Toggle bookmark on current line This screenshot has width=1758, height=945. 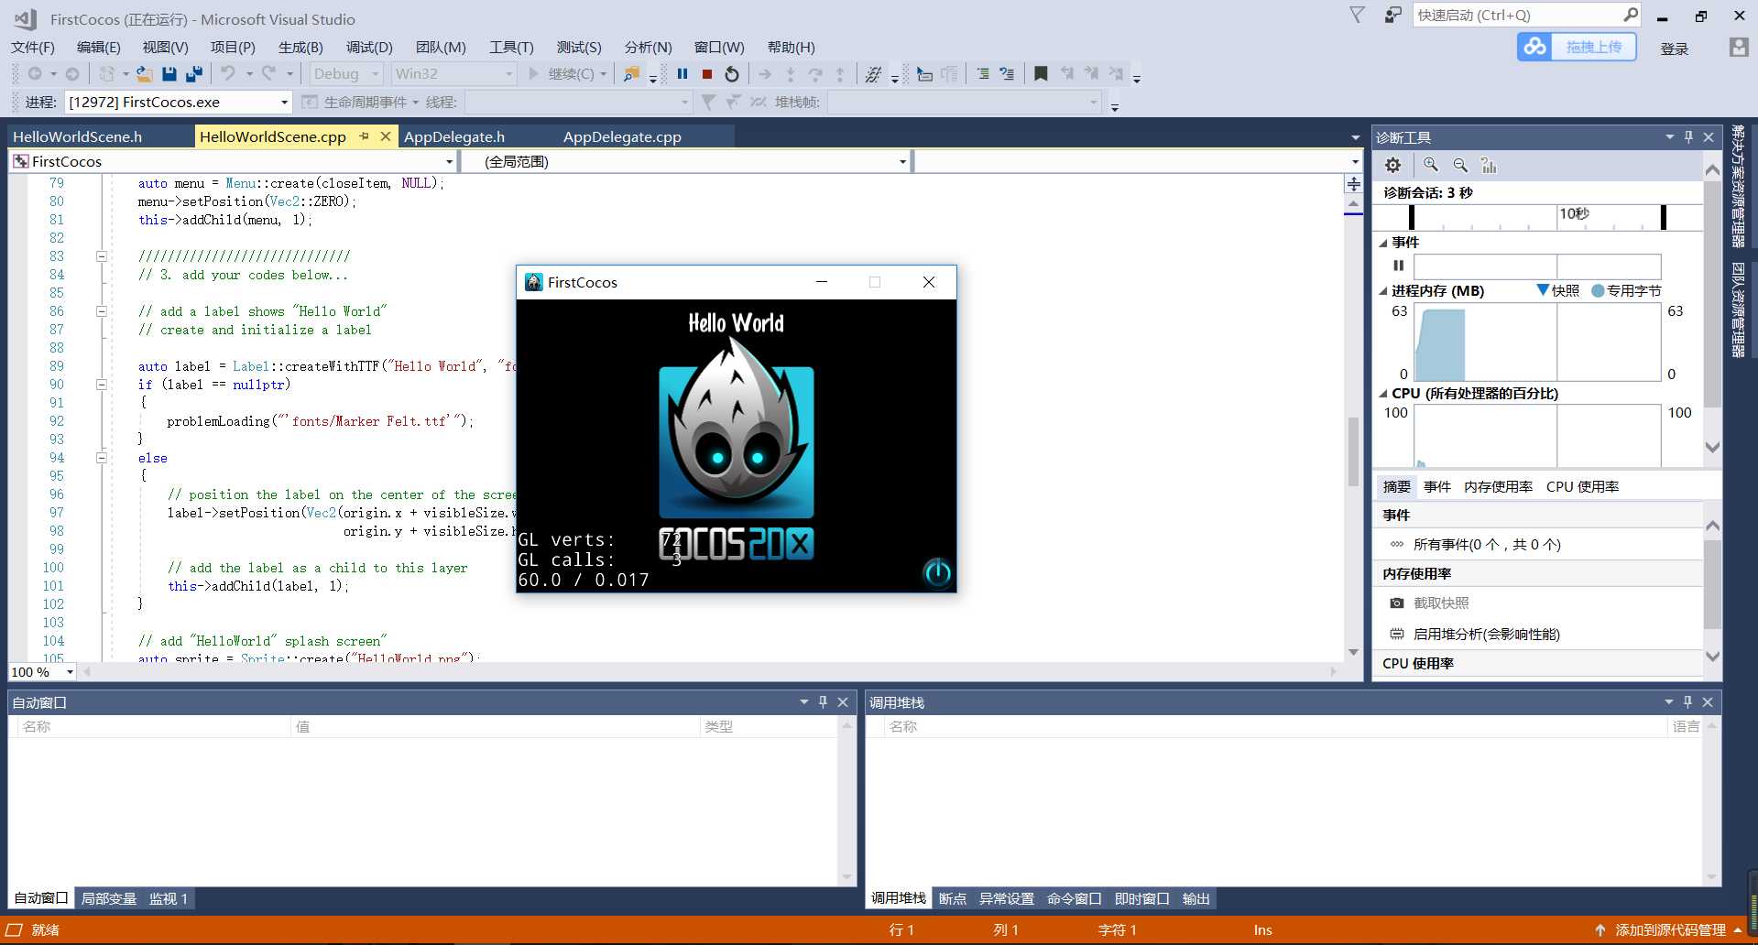[1041, 74]
